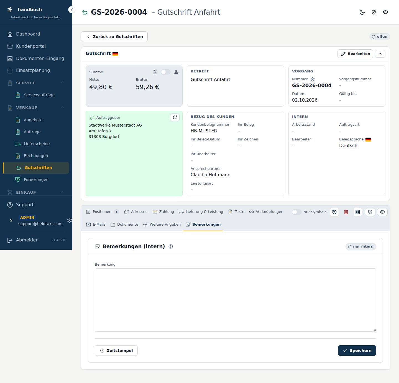The image size is (399, 383).
Task: Refresh the Auftraggeber address data
Action: 175,117
